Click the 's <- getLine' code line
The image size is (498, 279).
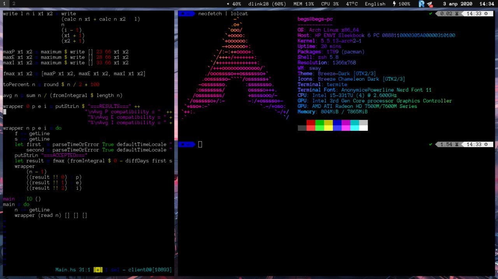[32, 139]
